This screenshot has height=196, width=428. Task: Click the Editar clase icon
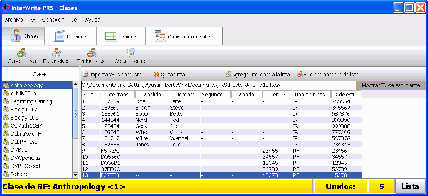[x=57, y=52]
